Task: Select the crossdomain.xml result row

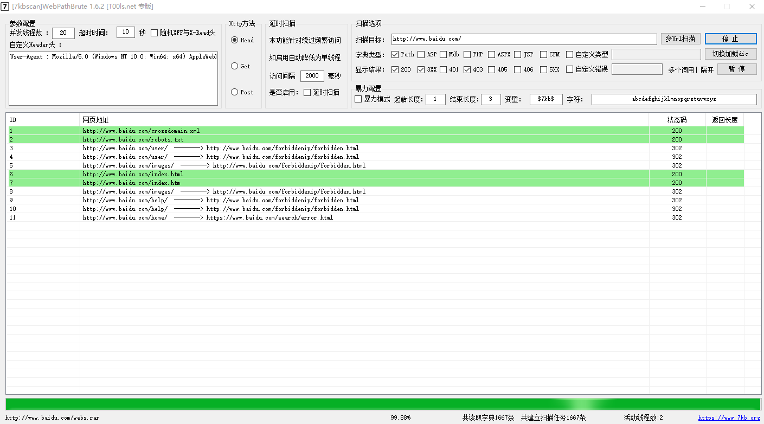Action: (x=375, y=131)
